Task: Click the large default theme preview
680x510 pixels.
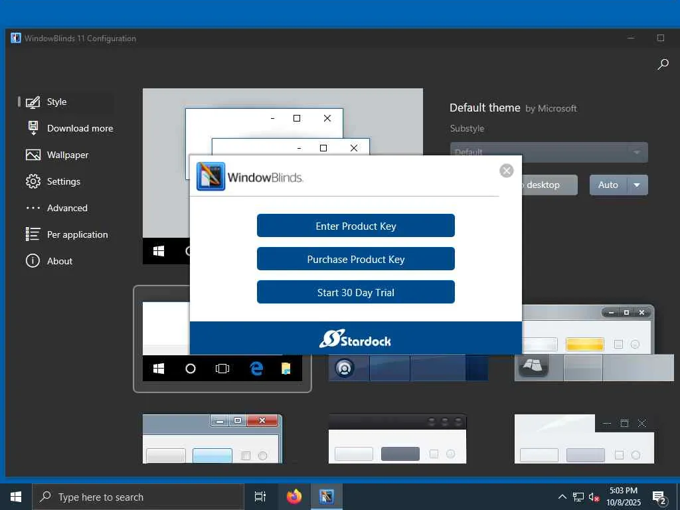Action: 283,122
